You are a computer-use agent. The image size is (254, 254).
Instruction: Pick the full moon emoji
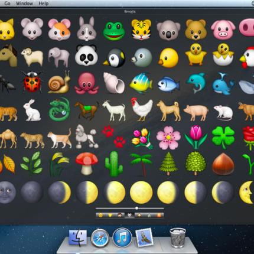point(141,193)
